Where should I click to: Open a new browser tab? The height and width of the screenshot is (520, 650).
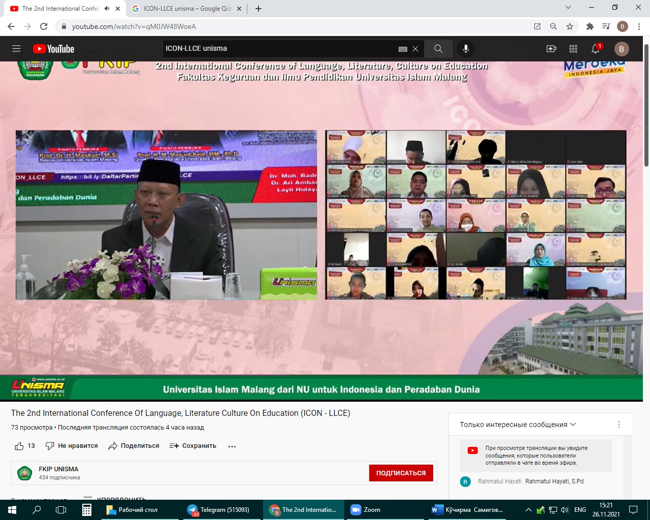click(258, 9)
